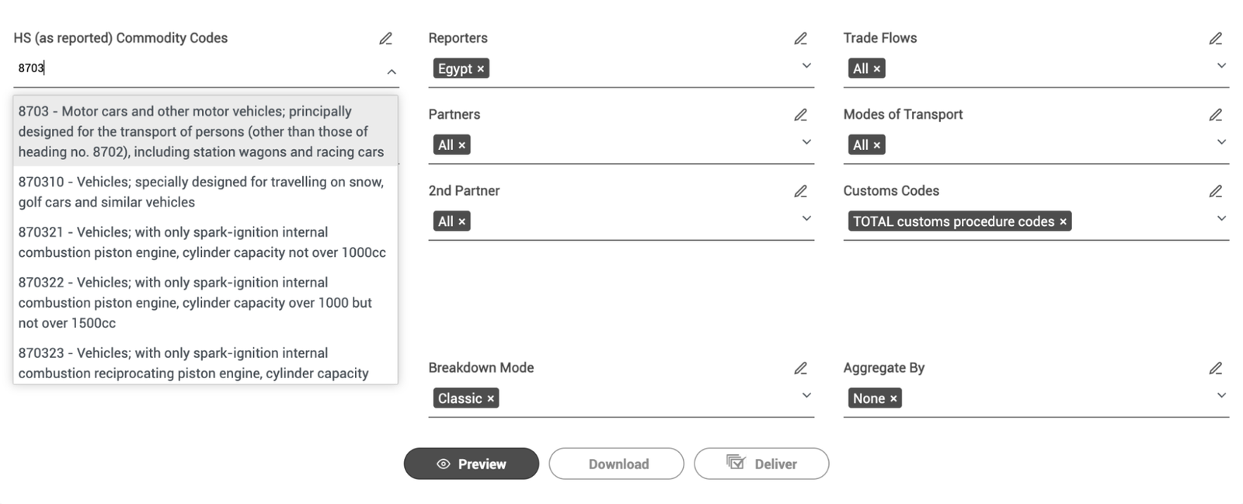1243x504 pixels.
Task: Click edit pencil for Modes of Transport
Action: (x=1215, y=115)
